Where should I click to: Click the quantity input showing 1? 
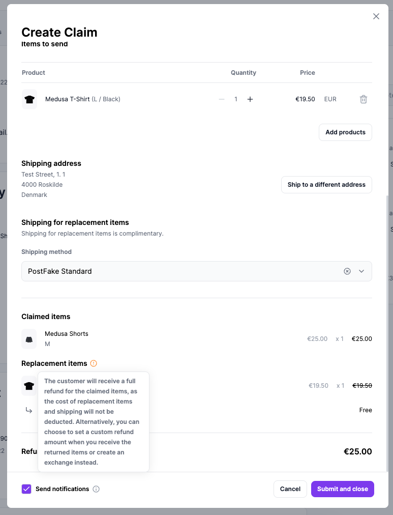coord(235,99)
